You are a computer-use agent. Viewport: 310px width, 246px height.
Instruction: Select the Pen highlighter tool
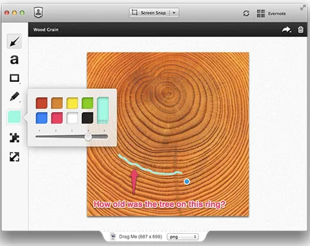coord(14,97)
